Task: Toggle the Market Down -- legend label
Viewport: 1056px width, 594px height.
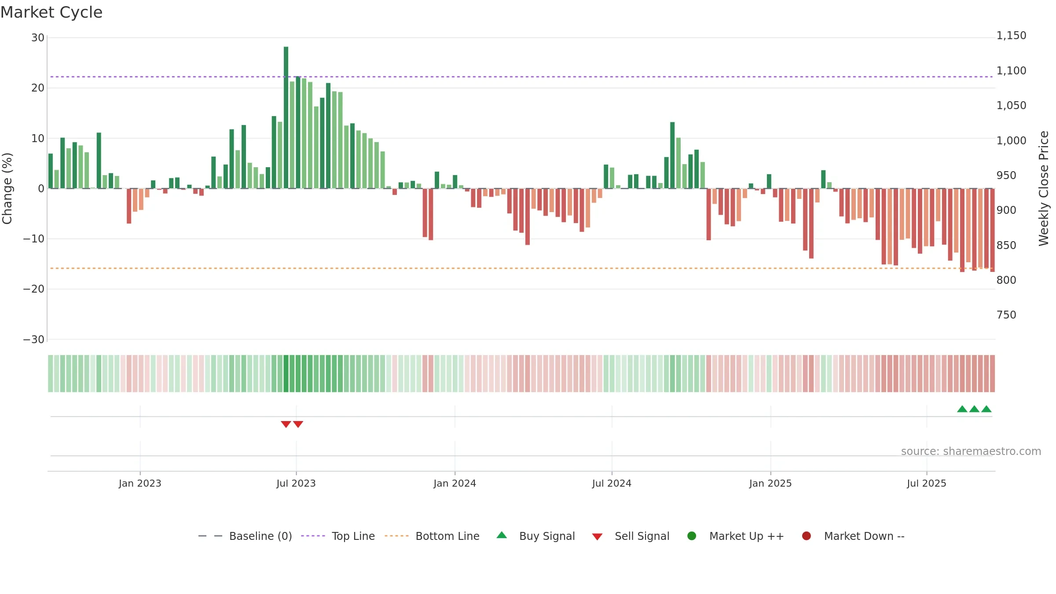Action: pos(864,536)
